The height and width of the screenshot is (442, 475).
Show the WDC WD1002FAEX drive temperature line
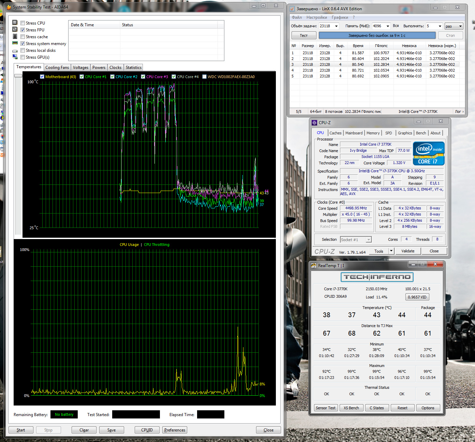tap(204, 76)
